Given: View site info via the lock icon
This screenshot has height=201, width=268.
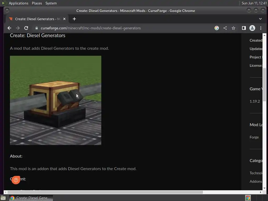Looking at the screenshot, I should click(37, 28).
